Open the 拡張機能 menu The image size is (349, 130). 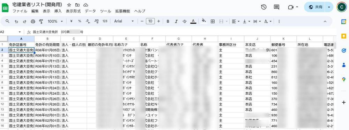pos(122,11)
